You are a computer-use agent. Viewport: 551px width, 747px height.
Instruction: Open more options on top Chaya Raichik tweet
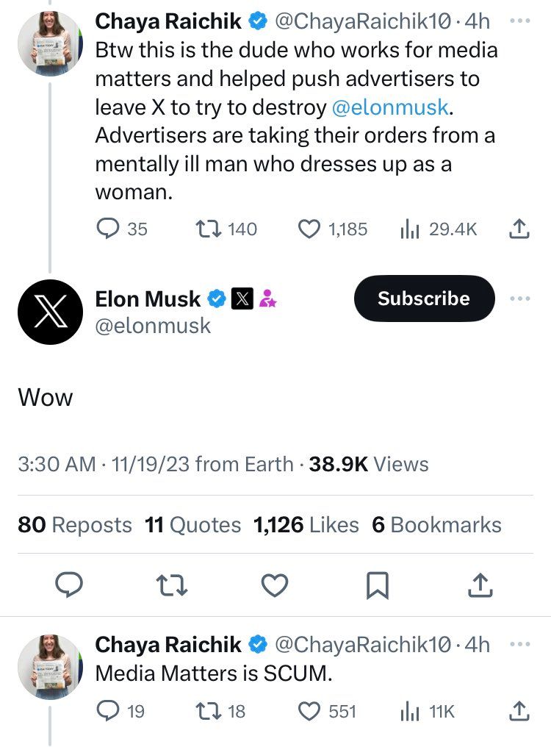[519, 21]
